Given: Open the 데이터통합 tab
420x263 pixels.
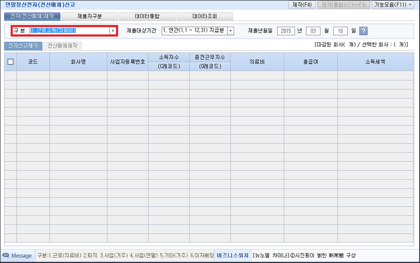Looking at the screenshot, I should pos(147,17).
